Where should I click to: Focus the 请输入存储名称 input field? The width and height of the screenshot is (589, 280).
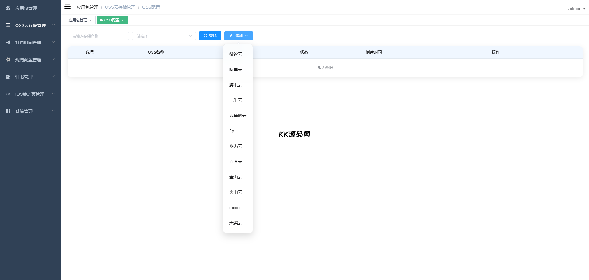pos(98,36)
